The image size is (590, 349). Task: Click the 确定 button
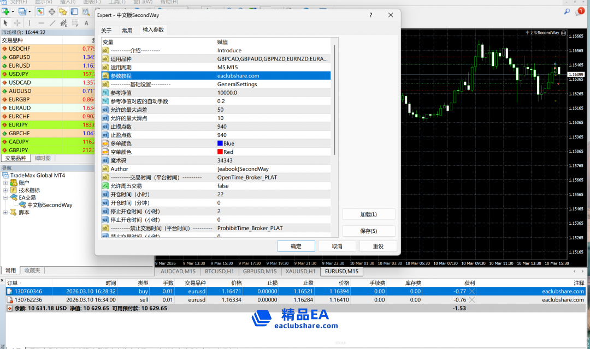[296, 246]
